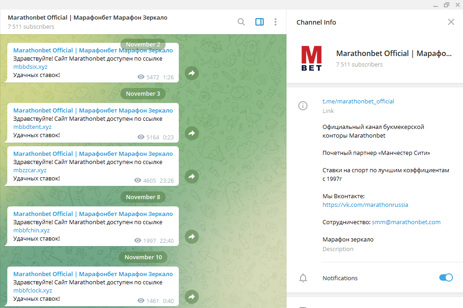Restore down the Telegram window

446,5
